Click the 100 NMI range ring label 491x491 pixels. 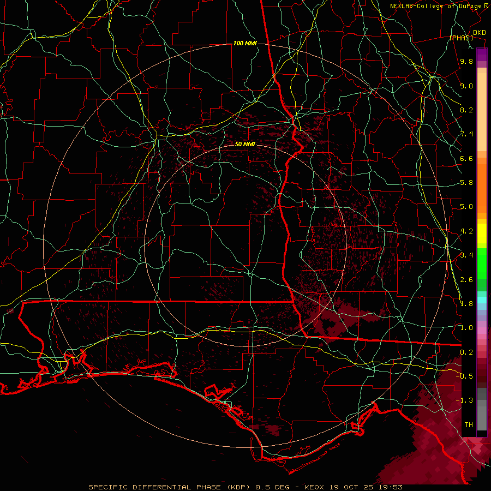(x=245, y=43)
